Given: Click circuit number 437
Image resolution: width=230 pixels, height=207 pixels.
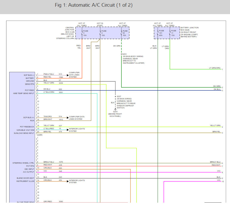Looking at the screenshot, I should (60, 126).
